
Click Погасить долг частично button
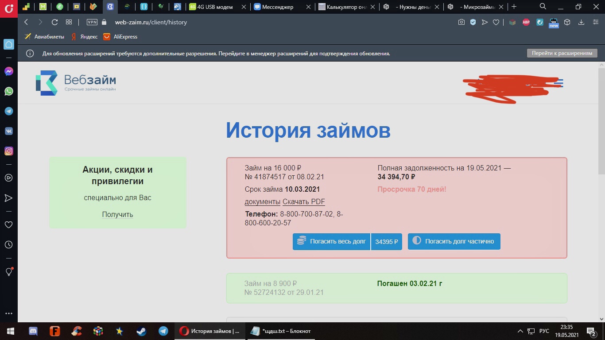point(454,242)
